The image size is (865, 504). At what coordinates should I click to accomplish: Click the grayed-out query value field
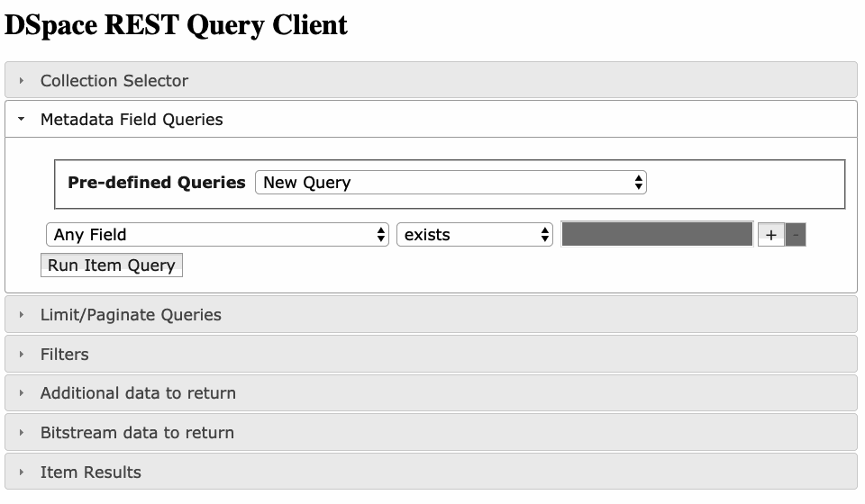click(x=657, y=234)
